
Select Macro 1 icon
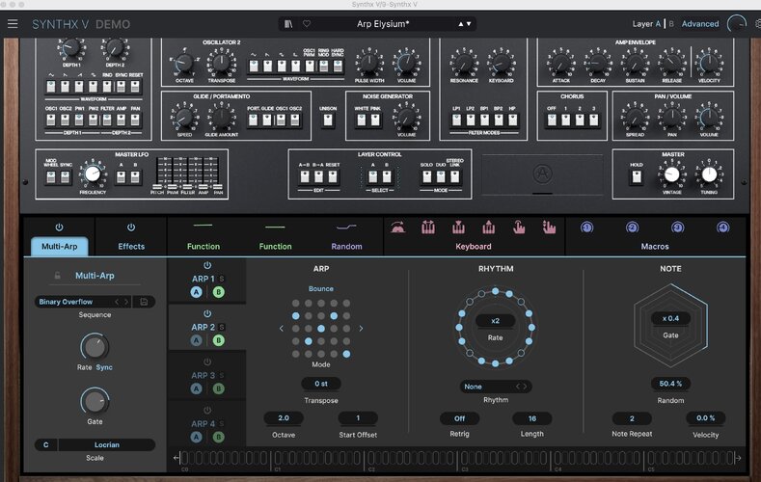click(586, 228)
